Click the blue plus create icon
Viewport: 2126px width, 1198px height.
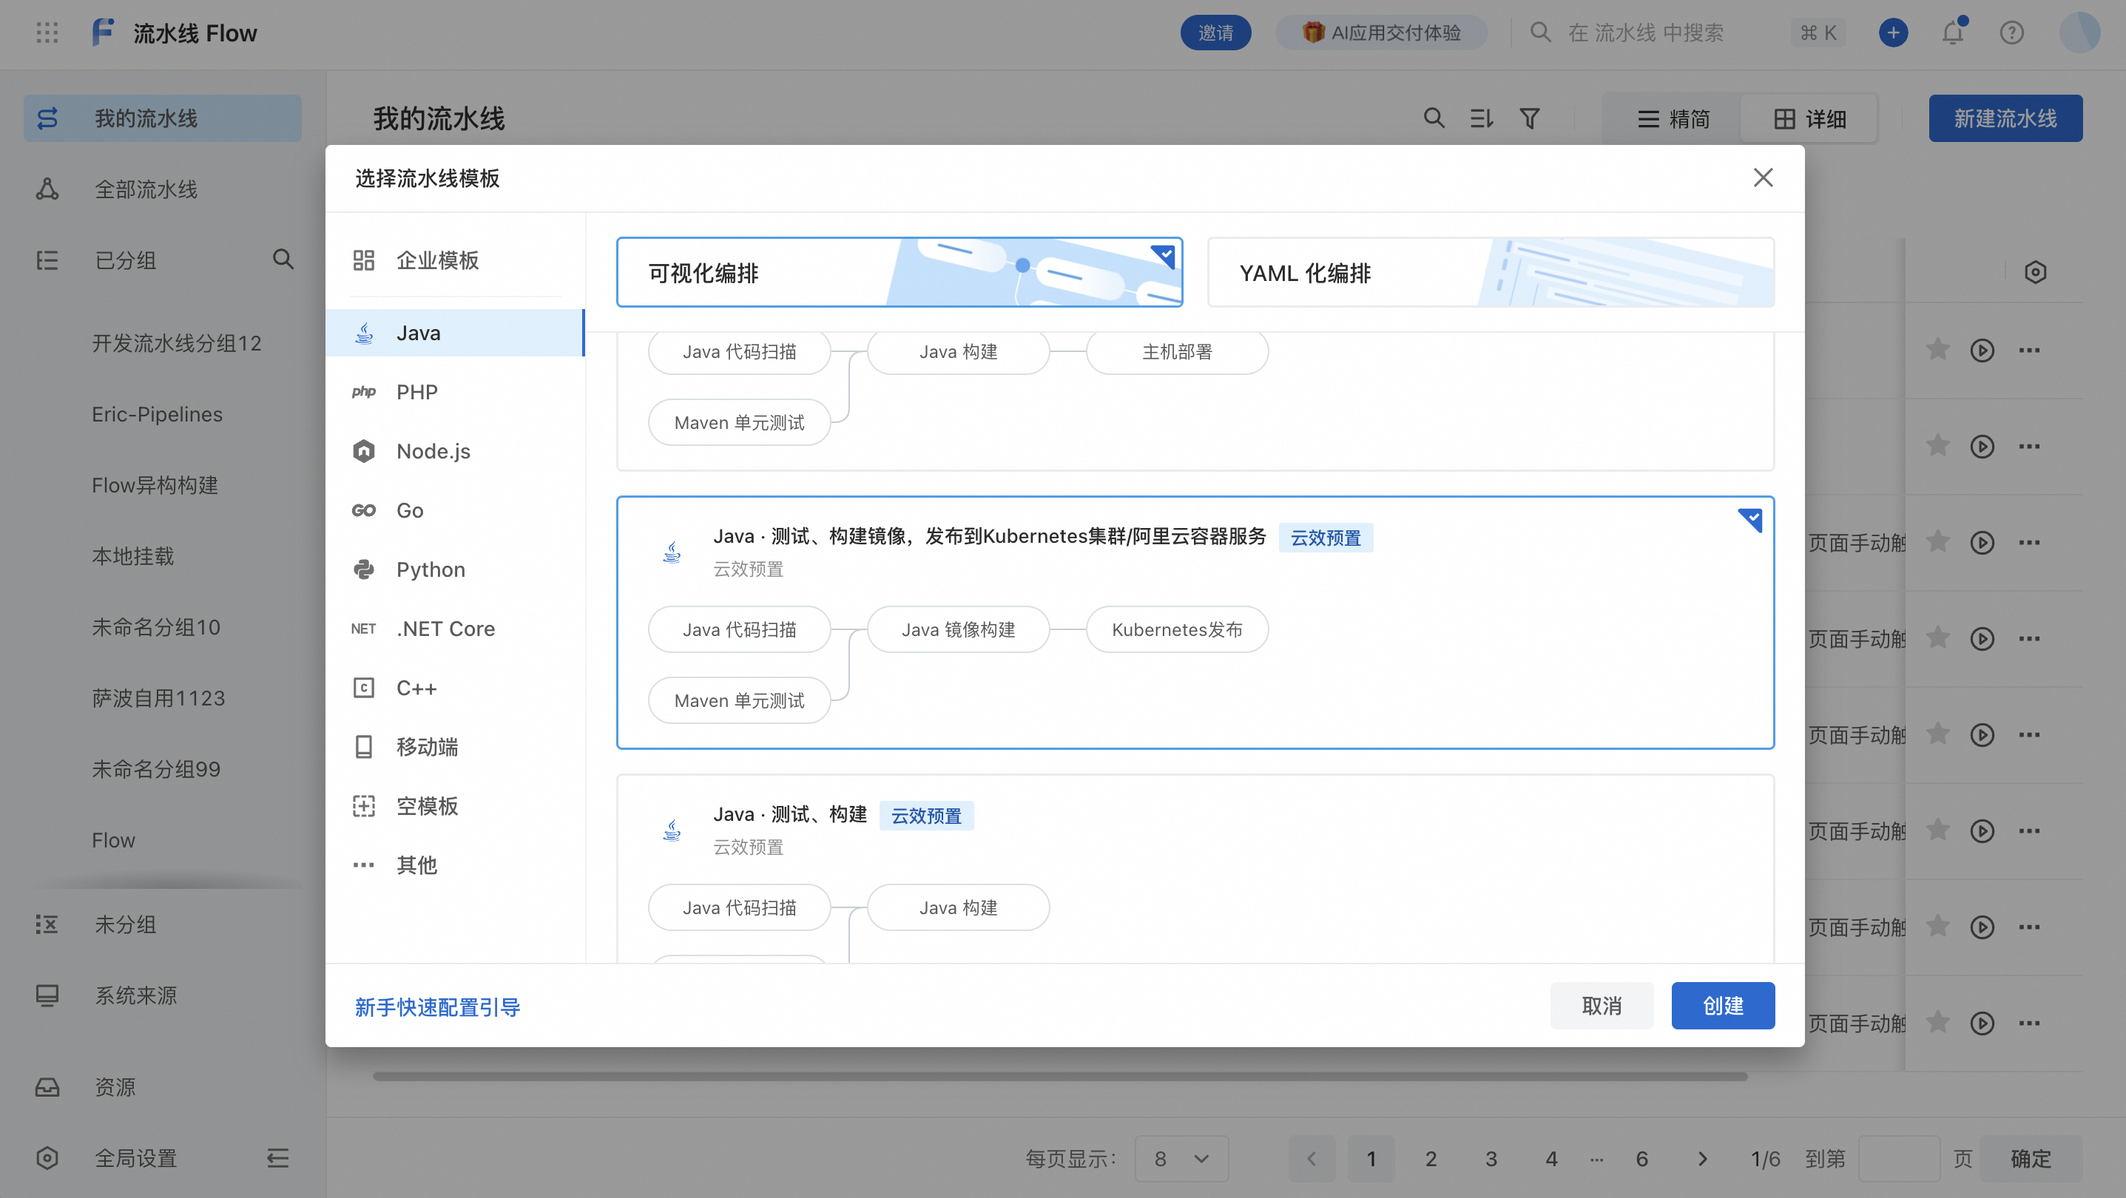1893,33
